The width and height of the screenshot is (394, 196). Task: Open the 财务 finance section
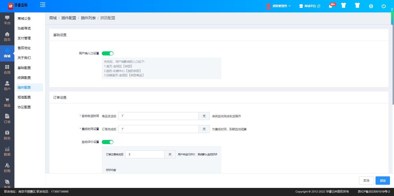click(7, 135)
